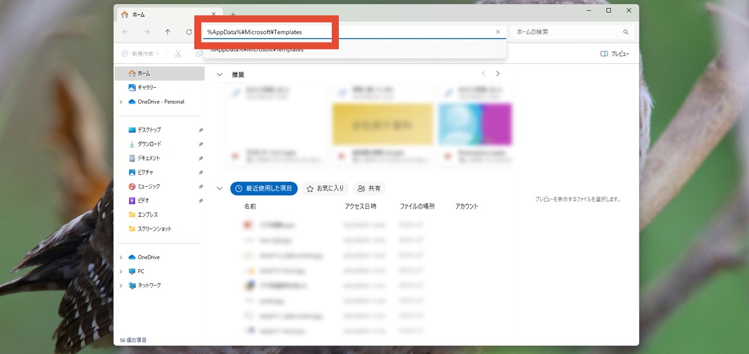Switch to the 共有 filter
The height and width of the screenshot is (354, 749).
[x=369, y=188]
